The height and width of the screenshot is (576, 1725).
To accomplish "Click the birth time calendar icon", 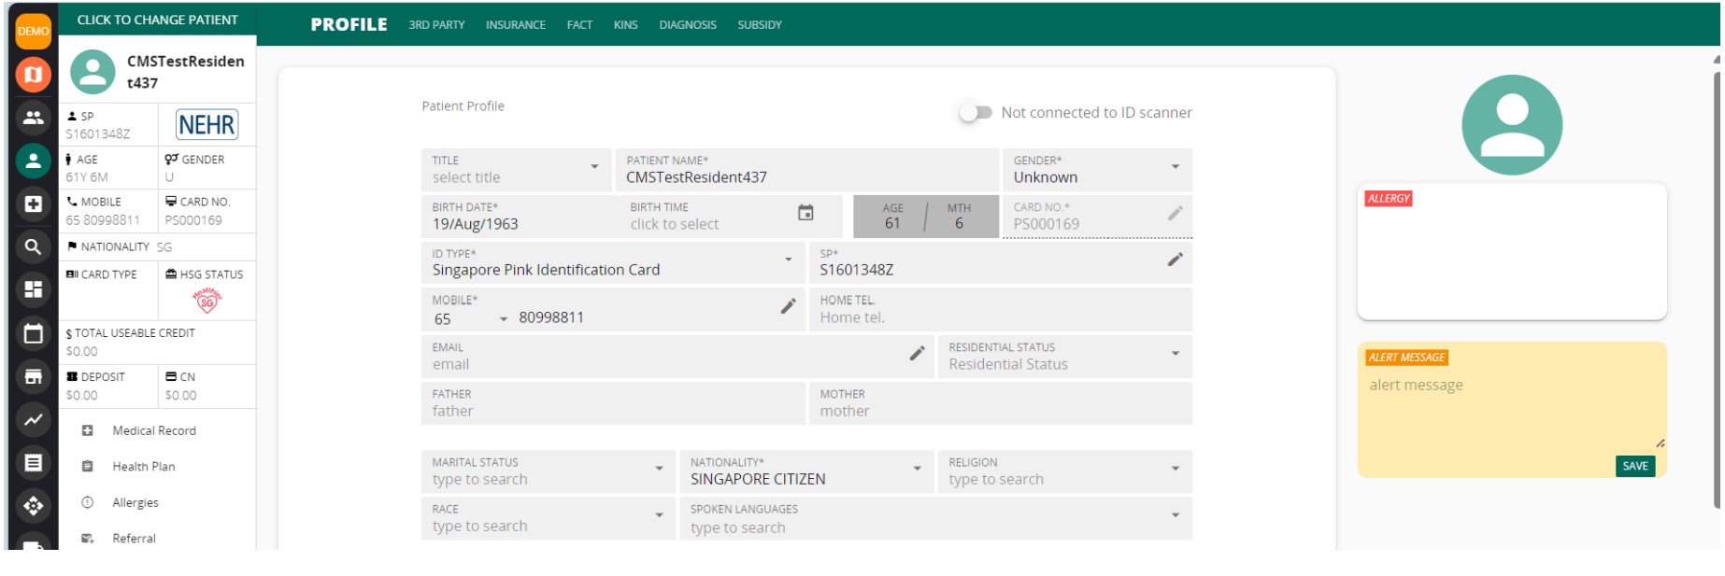I will [x=805, y=213].
